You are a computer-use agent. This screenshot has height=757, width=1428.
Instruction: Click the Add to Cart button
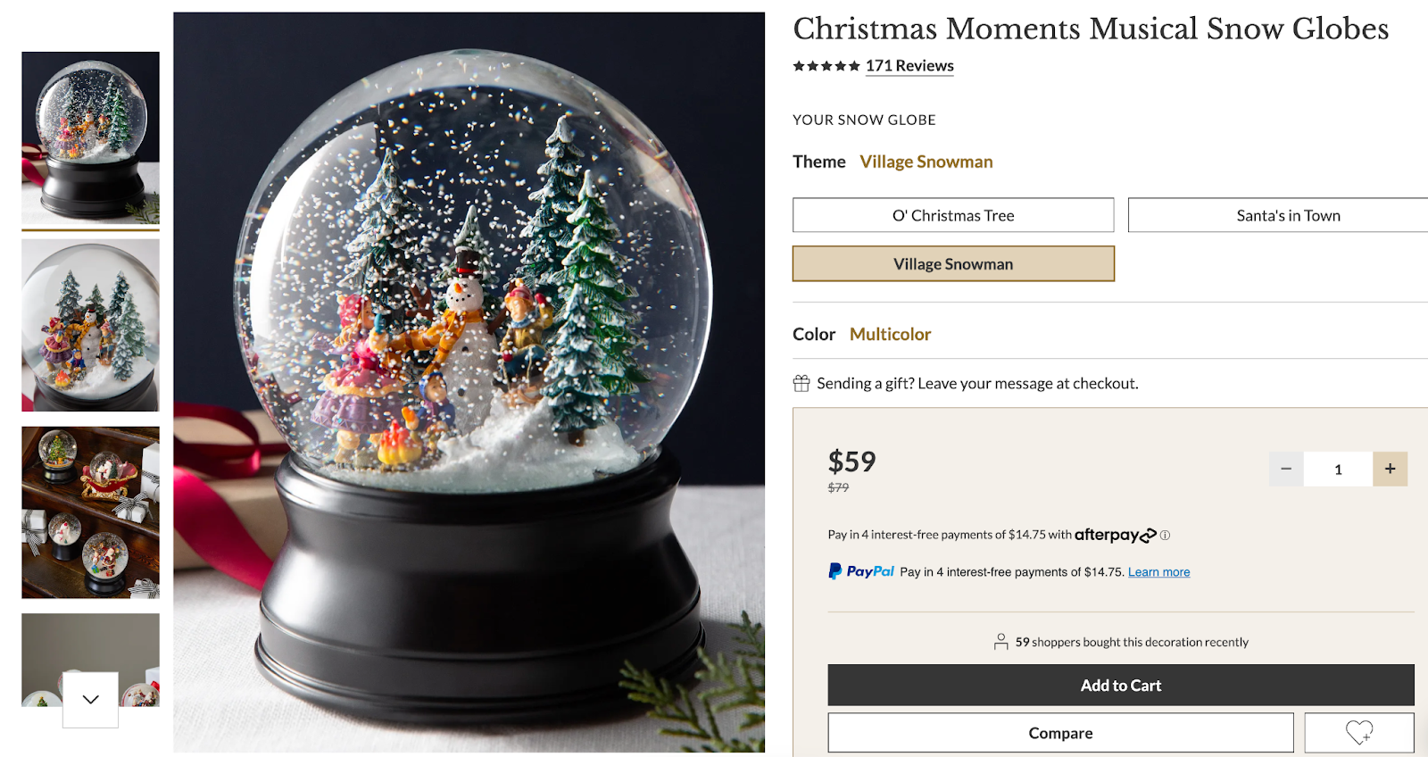[1120, 685]
